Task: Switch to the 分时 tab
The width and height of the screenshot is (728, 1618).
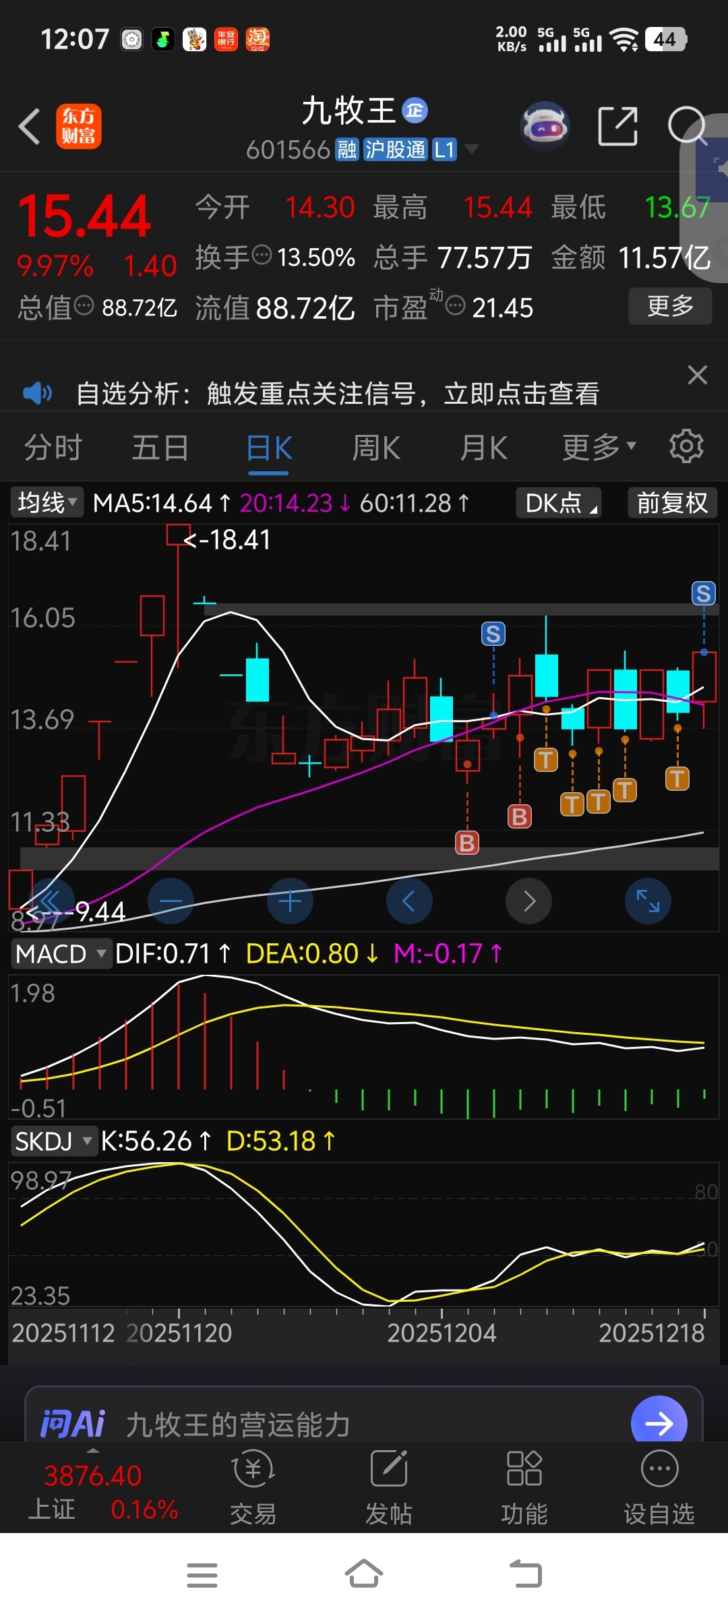Action: (x=53, y=448)
